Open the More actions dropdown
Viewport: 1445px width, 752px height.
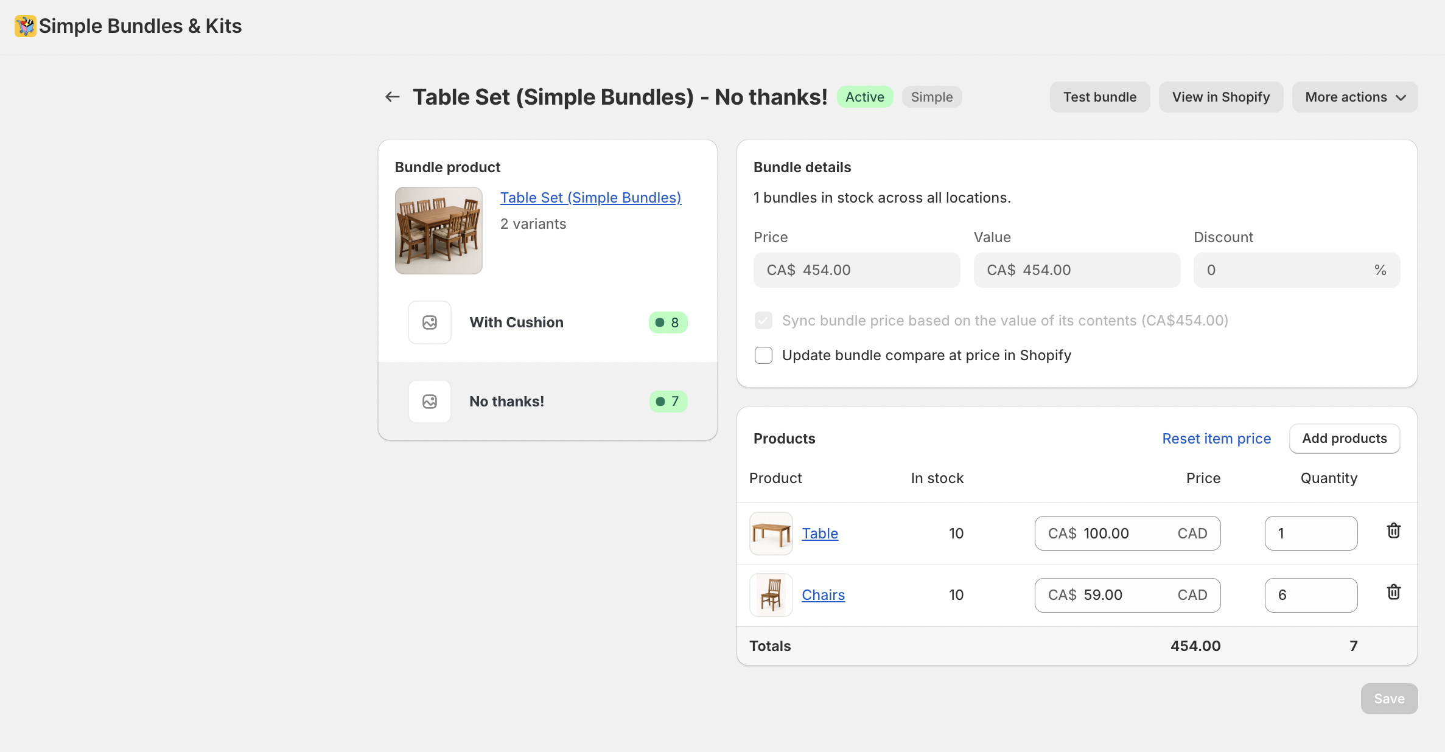tap(1354, 97)
